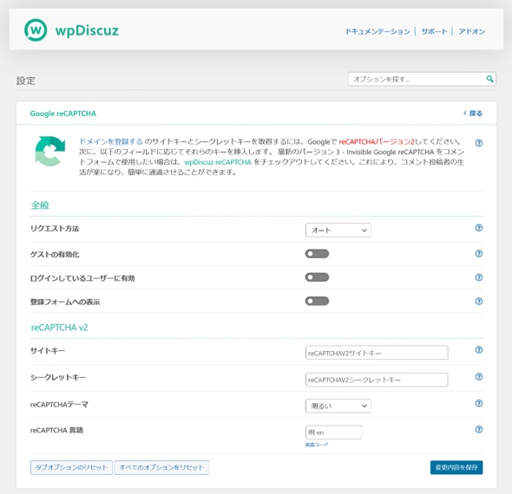Viewport: 512px width, 494px height.
Task: Click the Google reCAPTCHA arrows logo
Action: coord(50,152)
